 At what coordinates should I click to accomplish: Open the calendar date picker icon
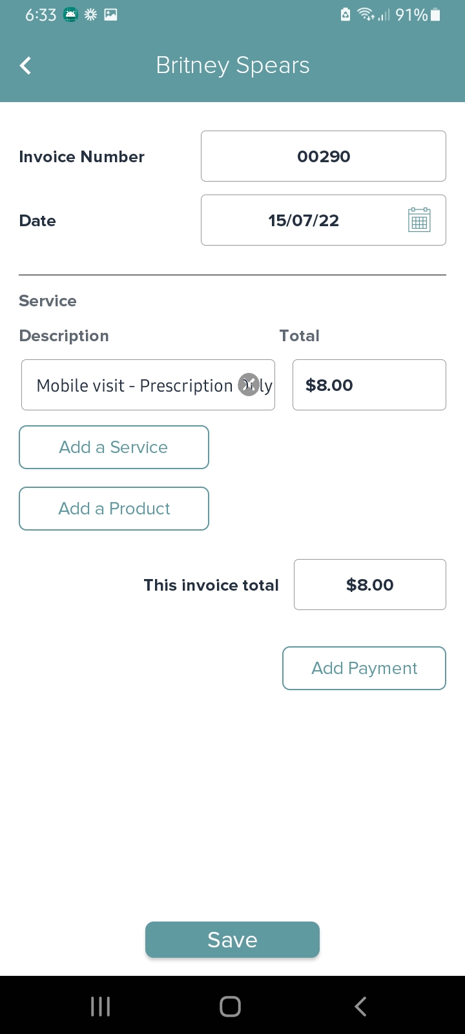click(419, 220)
